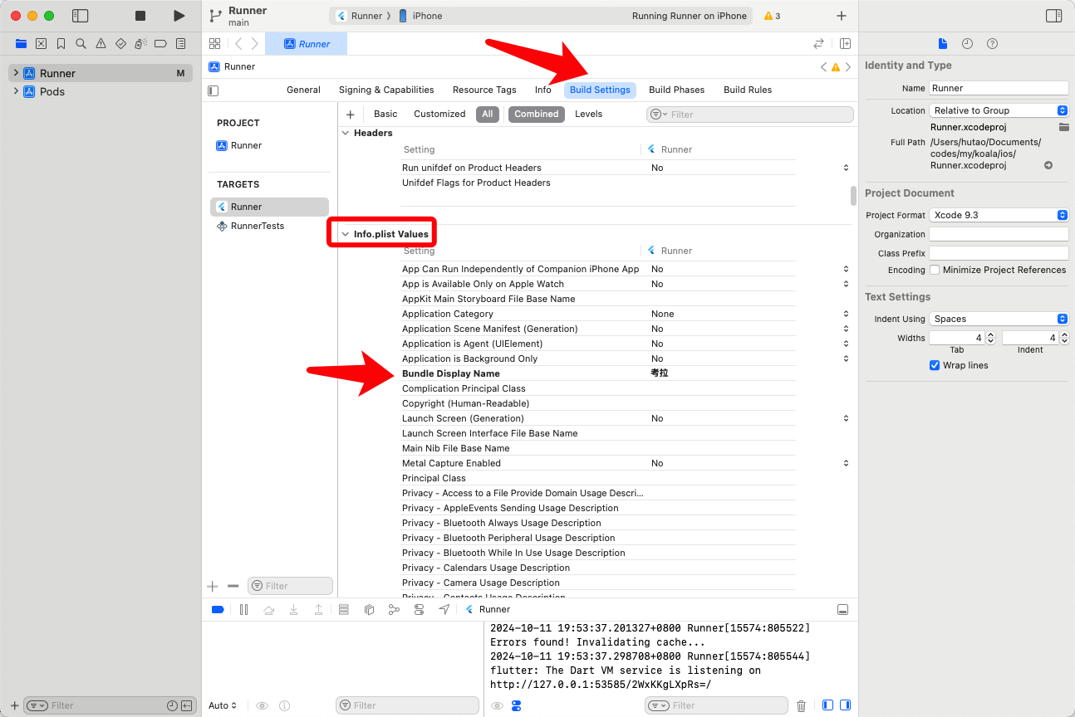
Task: Click the Organization text field
Action: [999, 234]
